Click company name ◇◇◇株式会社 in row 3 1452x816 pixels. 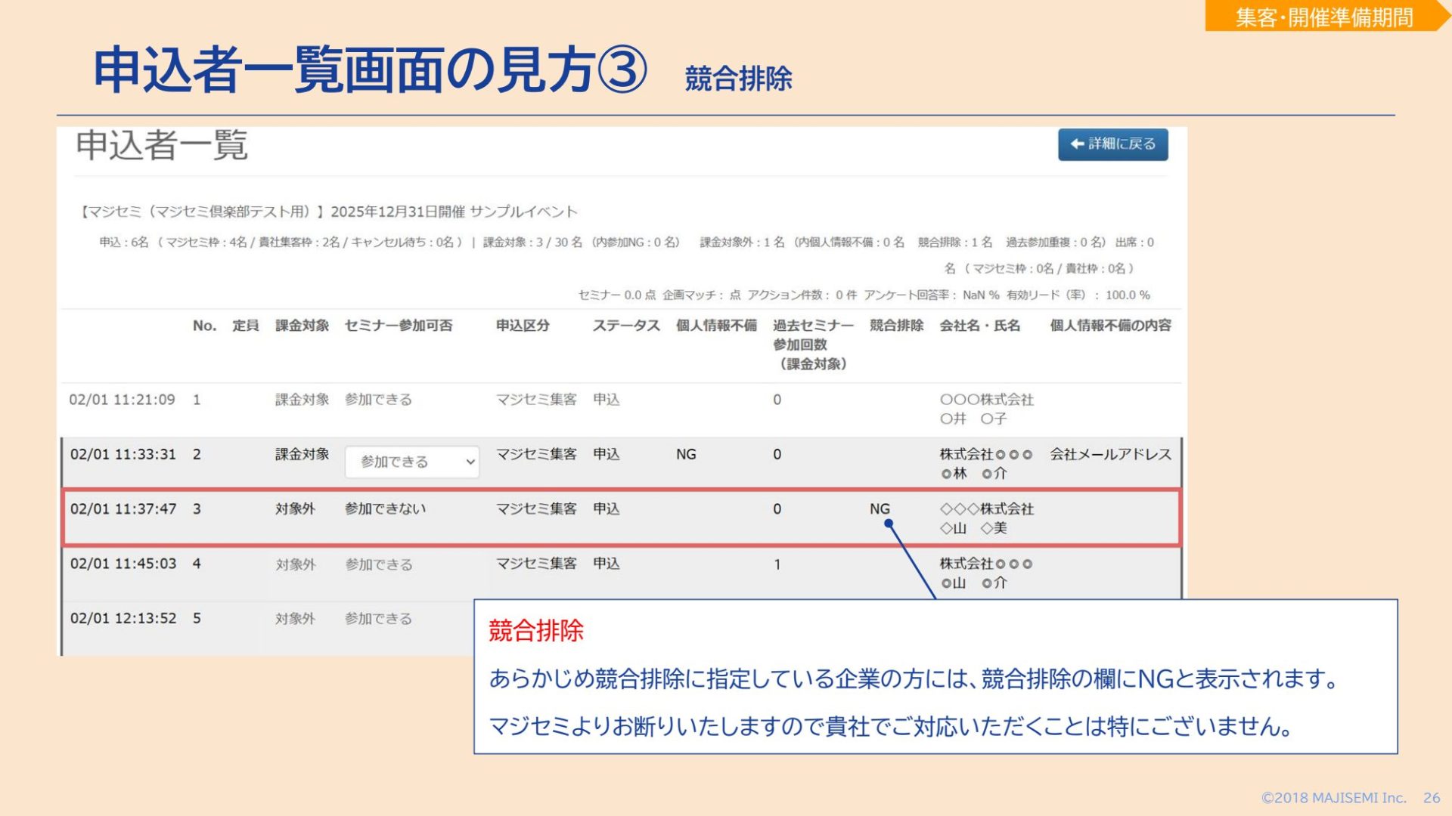coord(986,509)
